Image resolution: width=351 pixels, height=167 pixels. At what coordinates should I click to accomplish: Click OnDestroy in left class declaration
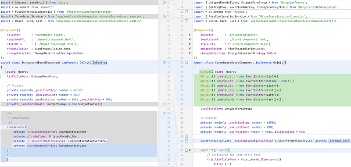[x=100, y=63]
